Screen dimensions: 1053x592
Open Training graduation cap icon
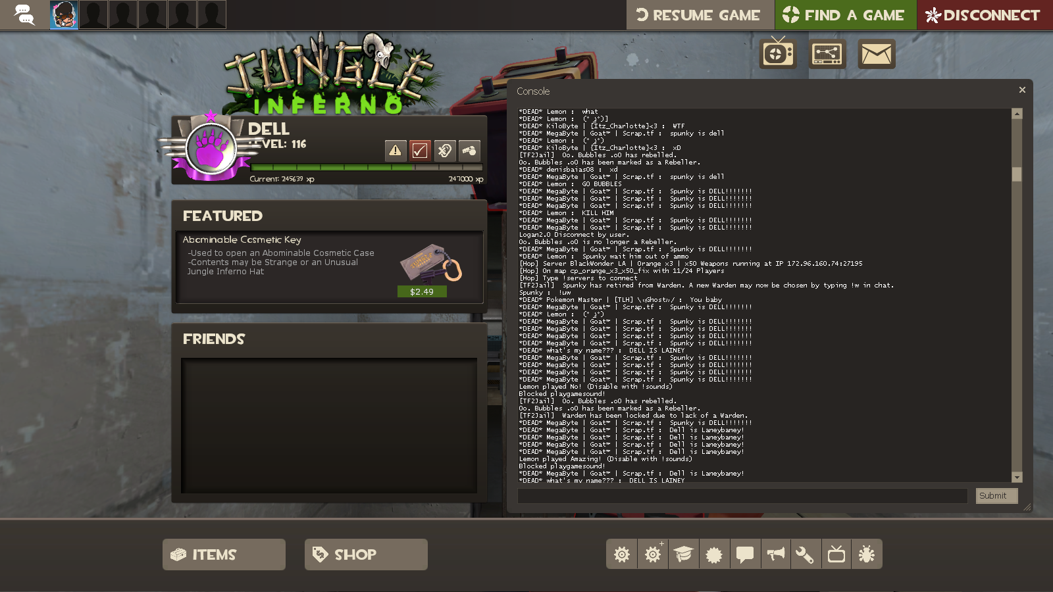click(683, 555)
